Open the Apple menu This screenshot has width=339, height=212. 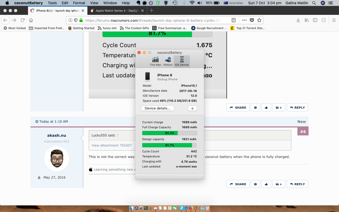pos(7,3)
